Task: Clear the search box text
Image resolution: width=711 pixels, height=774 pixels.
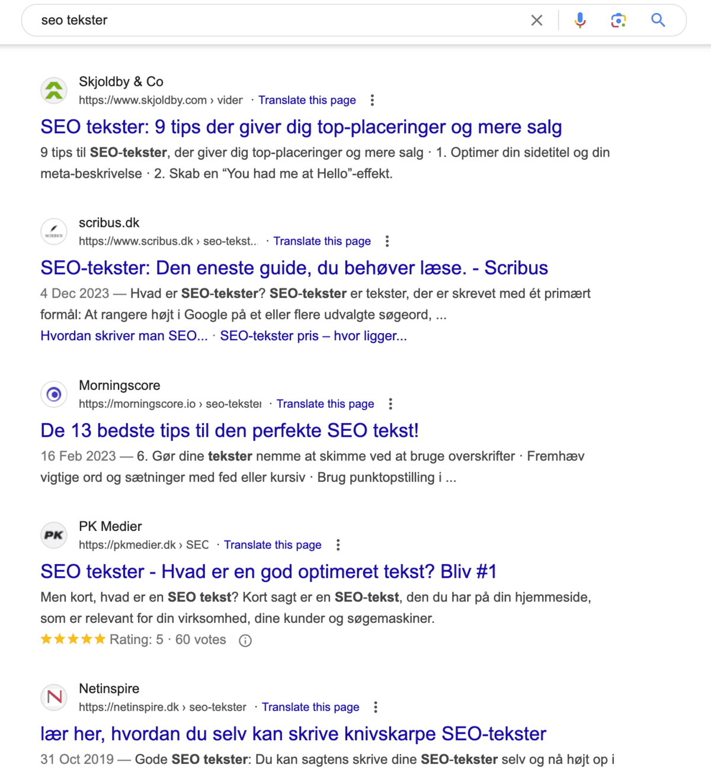Action: click(537, 21)
